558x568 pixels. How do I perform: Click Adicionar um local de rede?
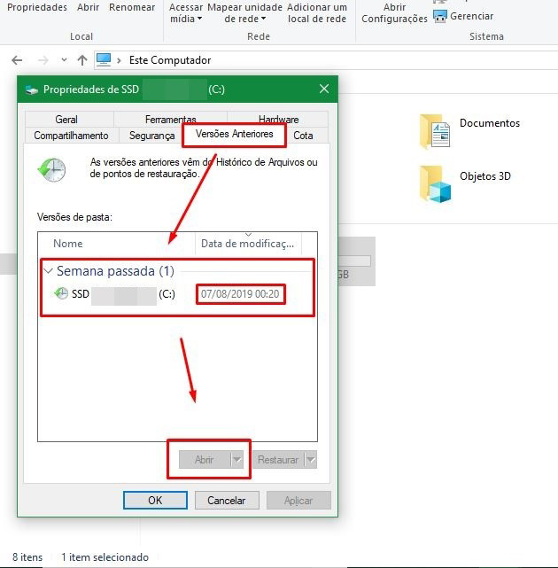coord(317,13)
